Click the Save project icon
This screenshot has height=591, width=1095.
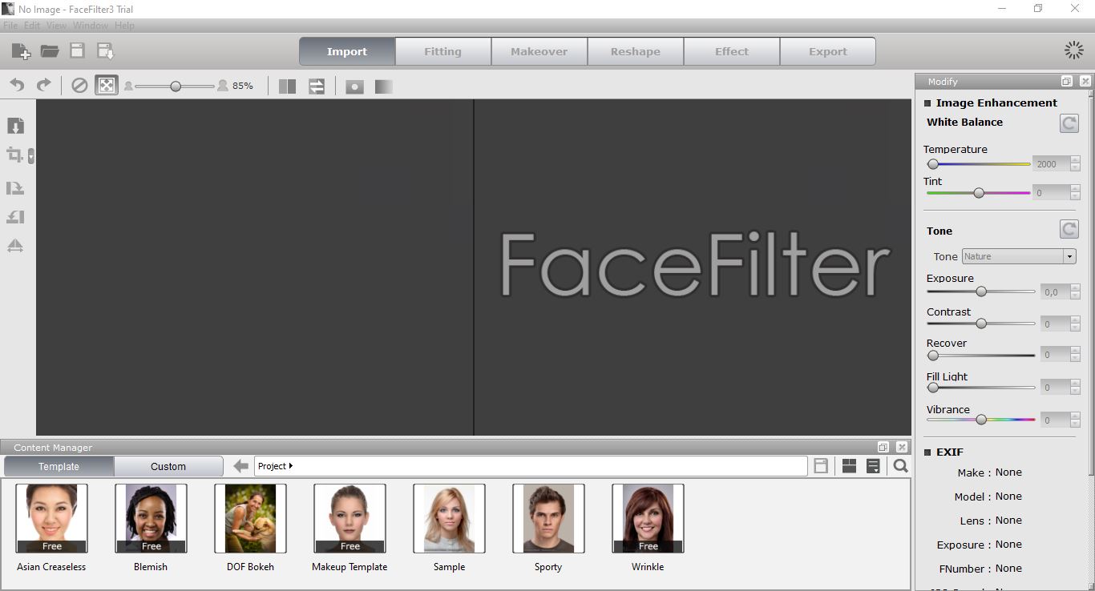(77, 51)
